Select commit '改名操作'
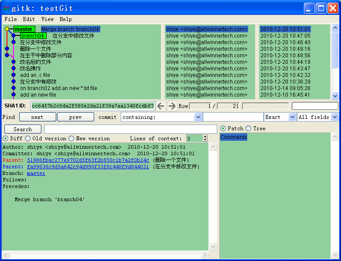The image size is (341, 261). tap(30, 69)
